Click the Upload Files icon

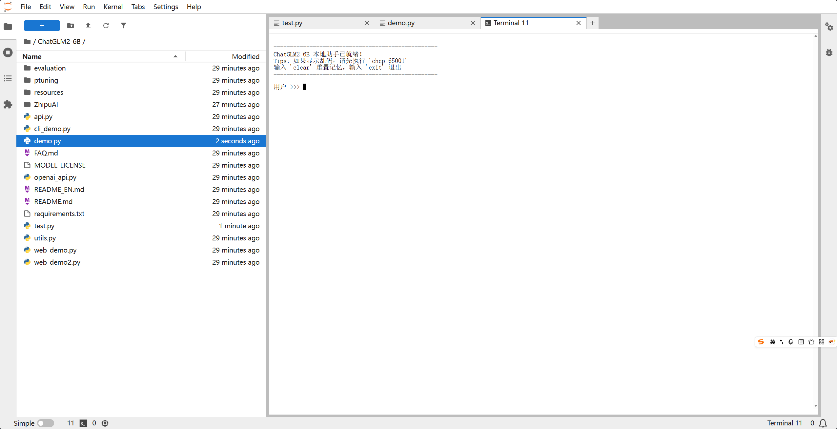[x=88, y=26]
